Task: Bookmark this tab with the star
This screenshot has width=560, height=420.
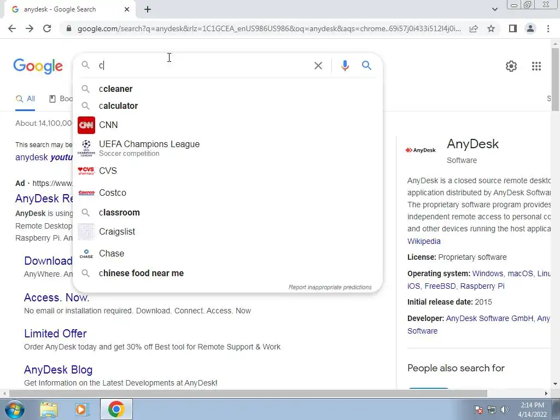Action: click(491, 28)
